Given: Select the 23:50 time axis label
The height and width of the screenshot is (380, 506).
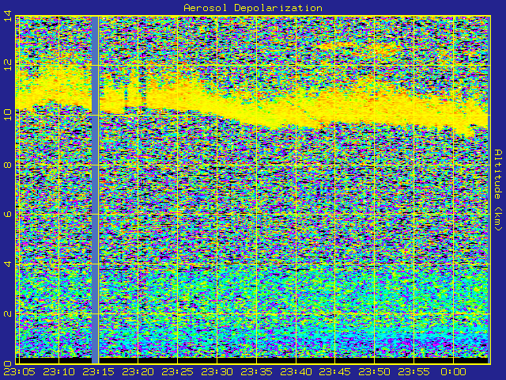Looking at the screenshot, I should tap(375, 372).
